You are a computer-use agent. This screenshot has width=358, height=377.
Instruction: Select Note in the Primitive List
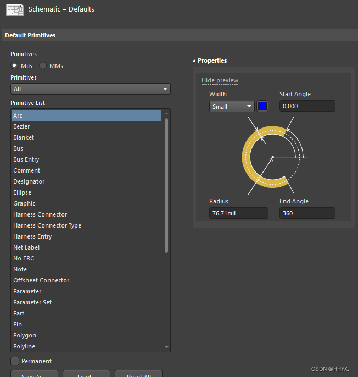(87, 269)
